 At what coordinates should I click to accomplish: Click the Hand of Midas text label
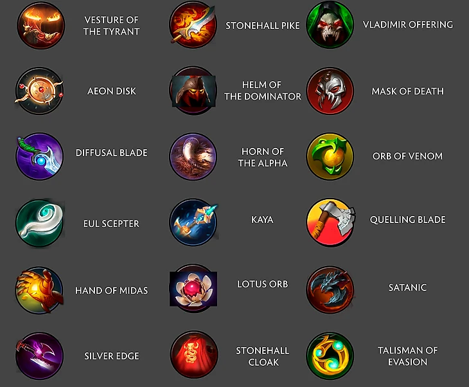pyautogui.click(x=111, y=291)
